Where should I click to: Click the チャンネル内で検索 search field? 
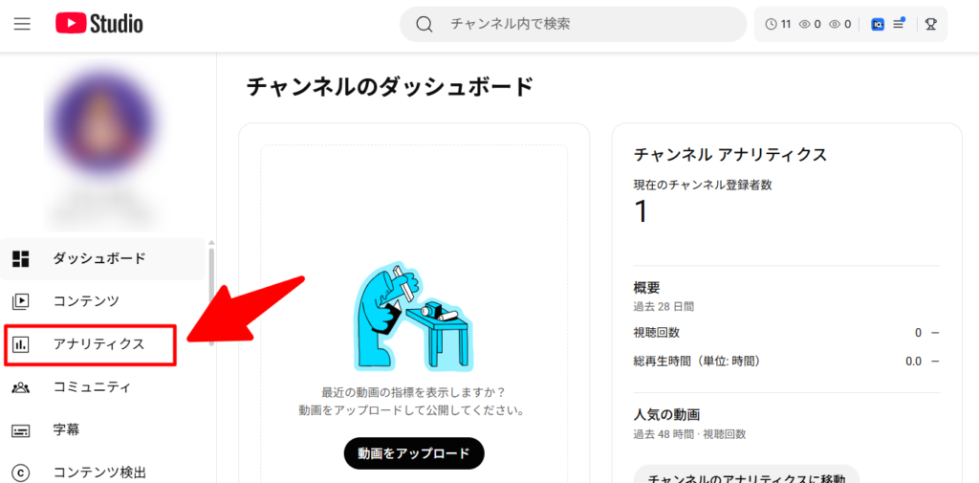pos(574,24)
